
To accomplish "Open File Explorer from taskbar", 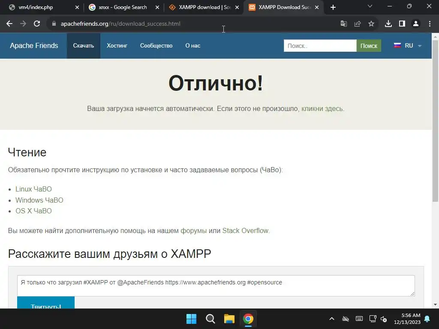I will [x=229, y=319].
